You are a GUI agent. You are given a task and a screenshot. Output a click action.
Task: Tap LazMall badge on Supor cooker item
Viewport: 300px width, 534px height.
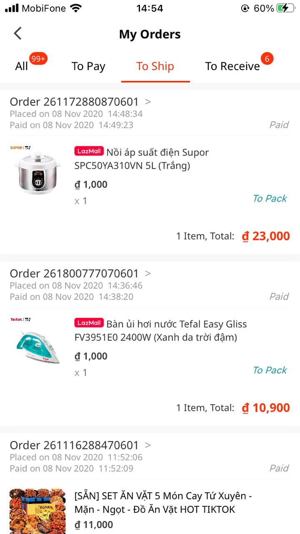click(89, 151)
